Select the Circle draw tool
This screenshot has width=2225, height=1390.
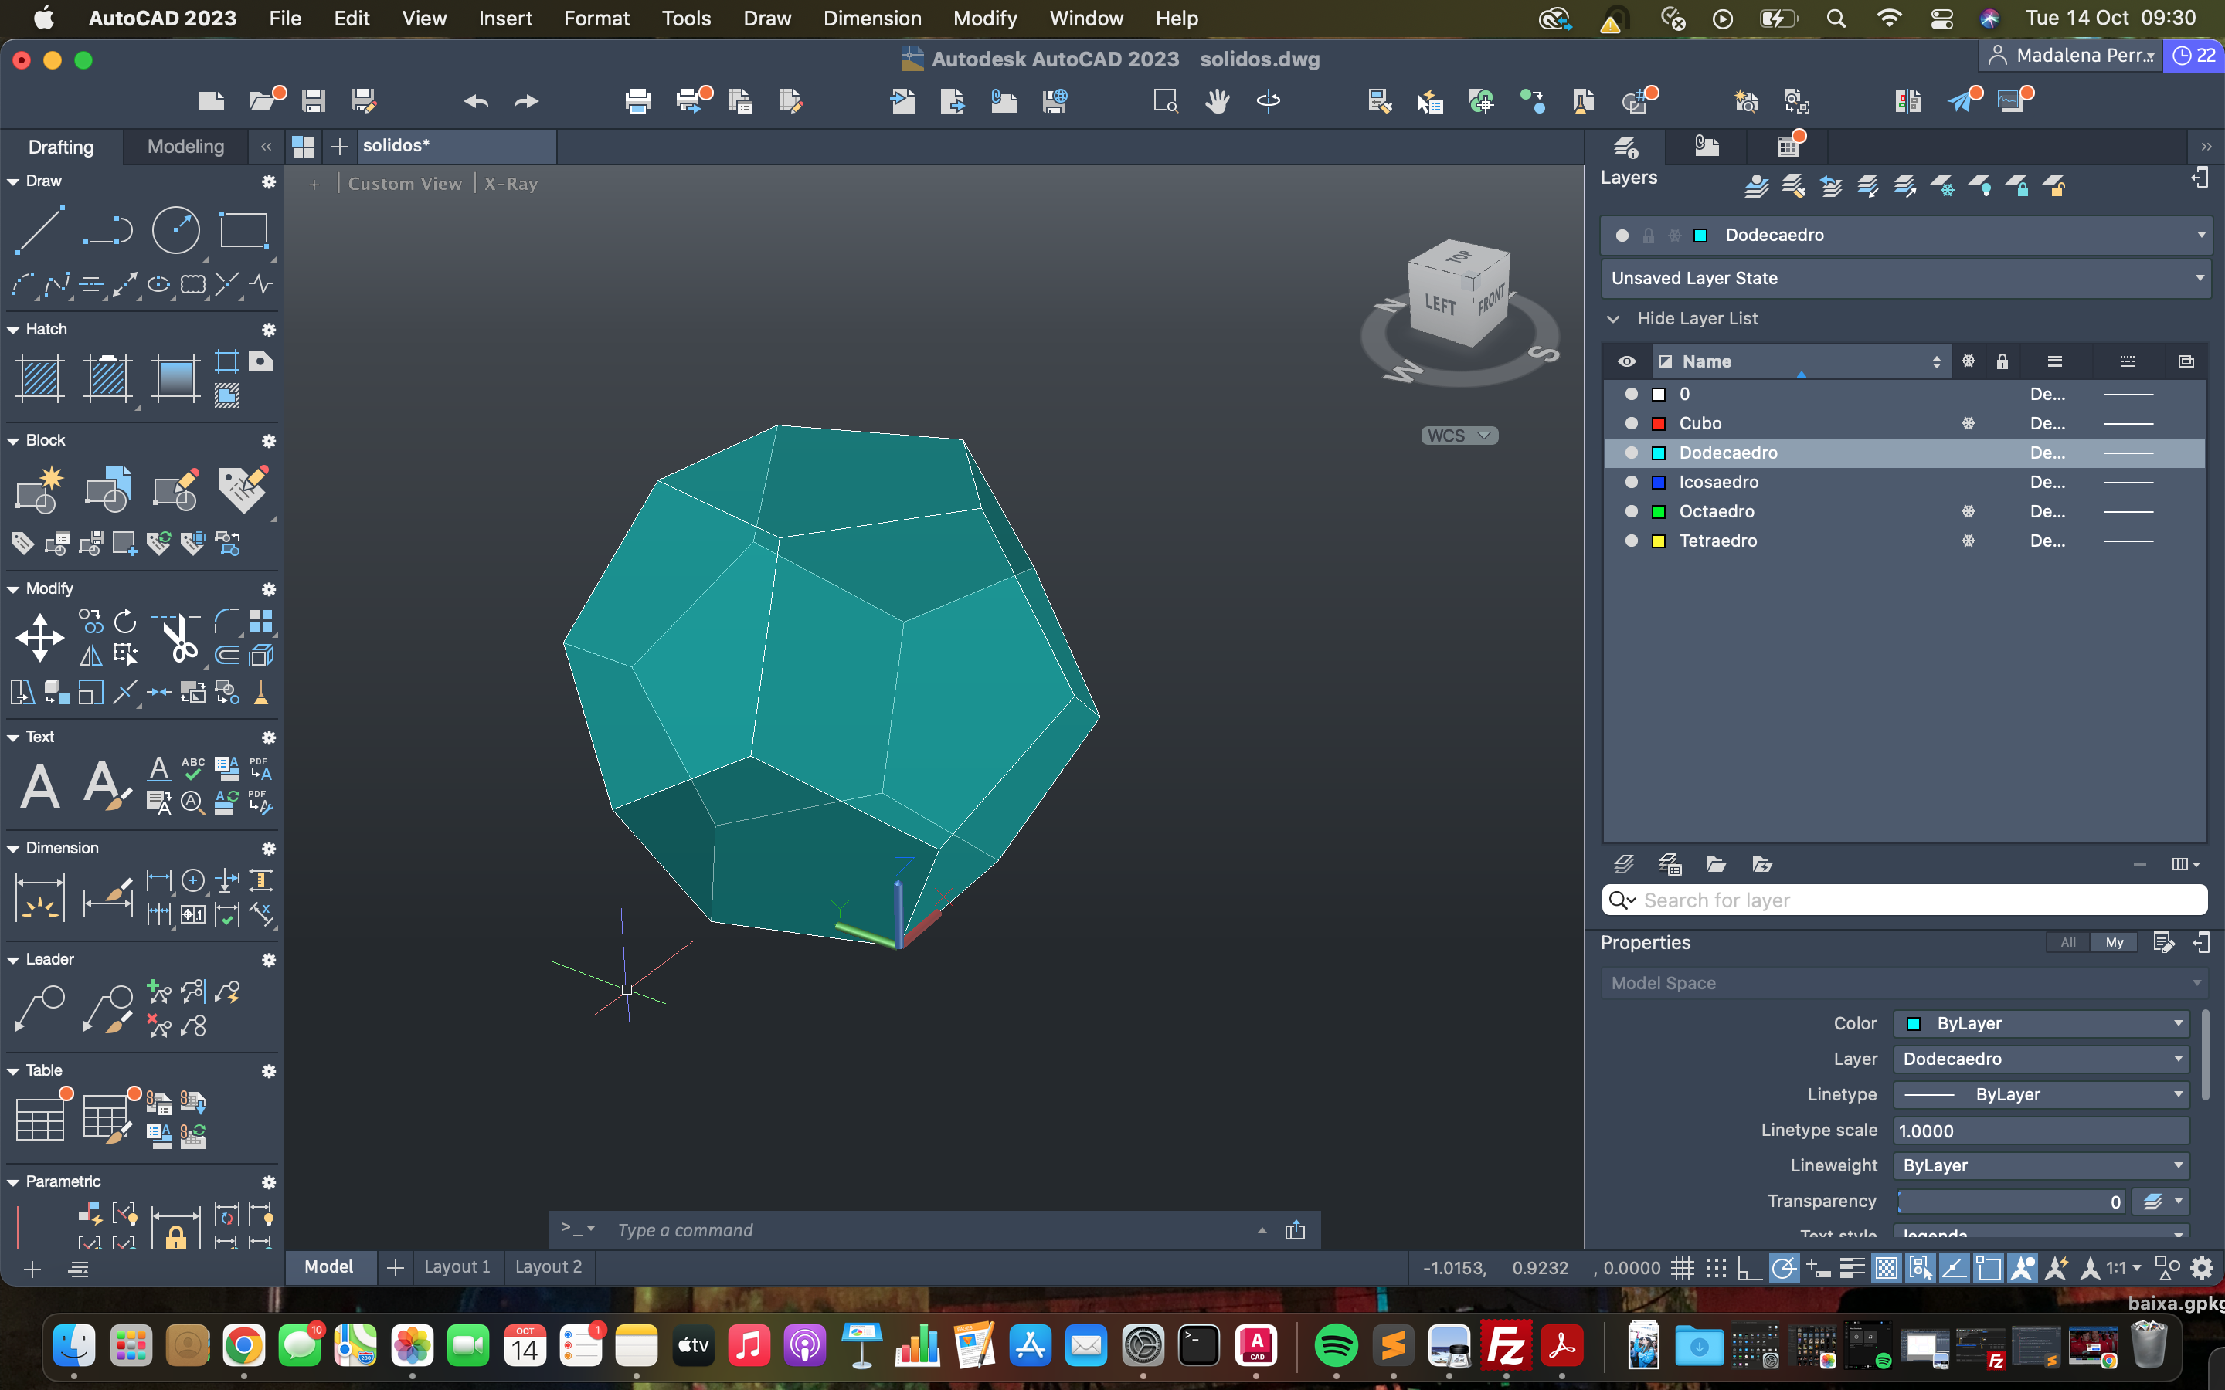coord(175,230)
